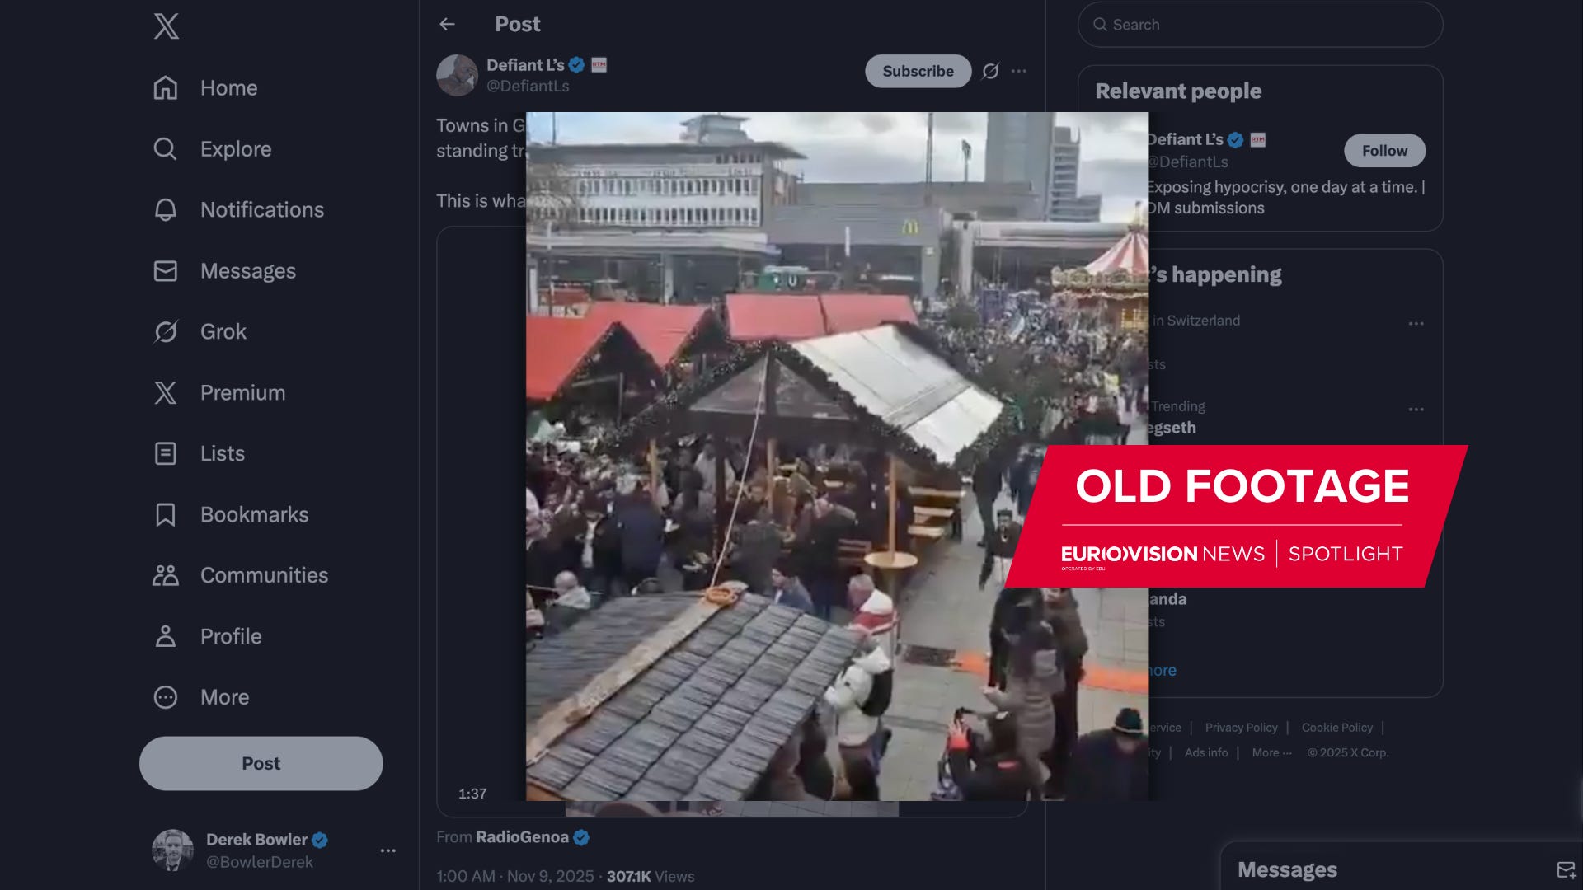Viewport: 1583px width, 890px height.
Task: Follow Defiant L's in Relevant people
Action: point(1384,151)
